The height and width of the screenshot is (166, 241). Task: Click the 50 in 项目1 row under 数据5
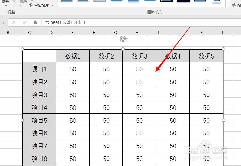[206, 69]
